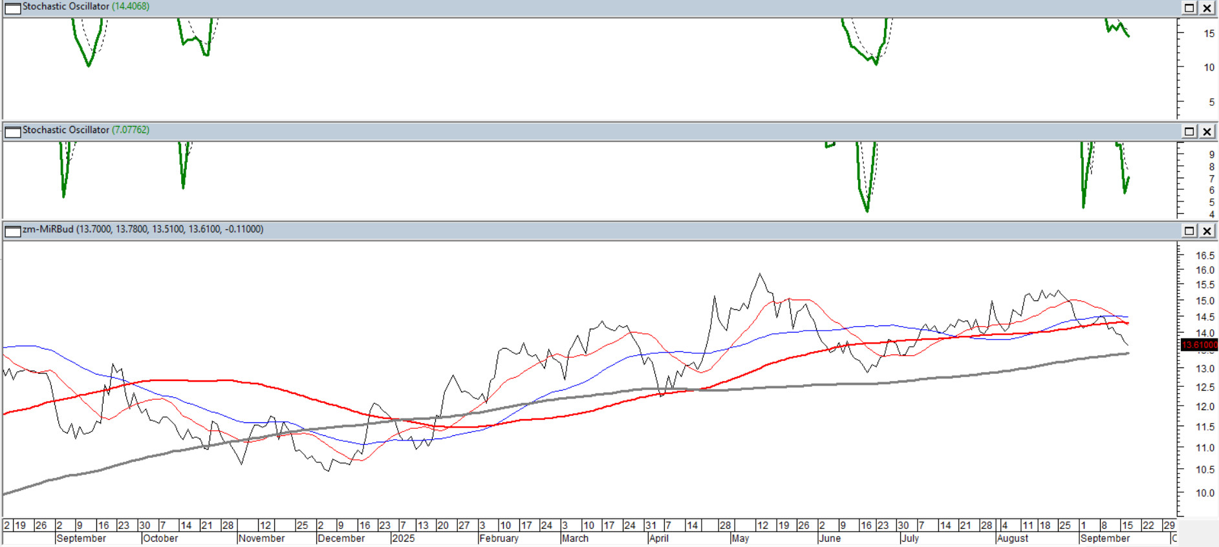Click the 10.0 value on price scale
This screenshot has width=1219, height=547.
1204,493
